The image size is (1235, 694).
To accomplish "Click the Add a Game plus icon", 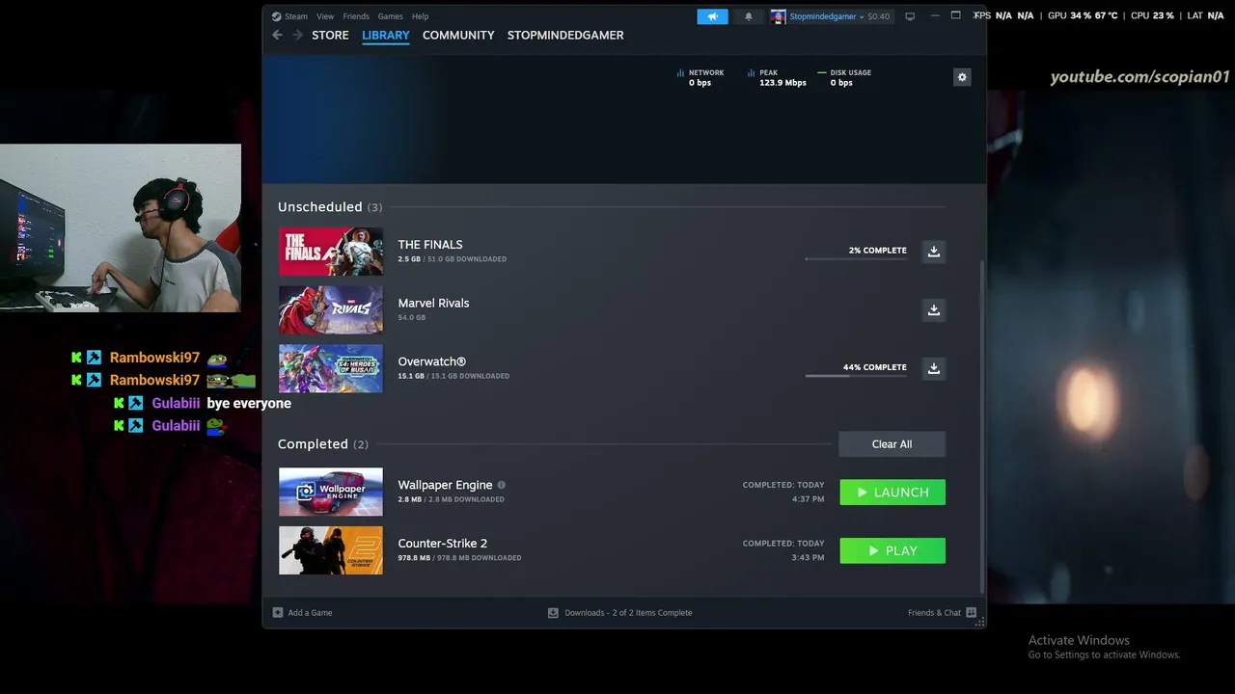I will (278, 613).
